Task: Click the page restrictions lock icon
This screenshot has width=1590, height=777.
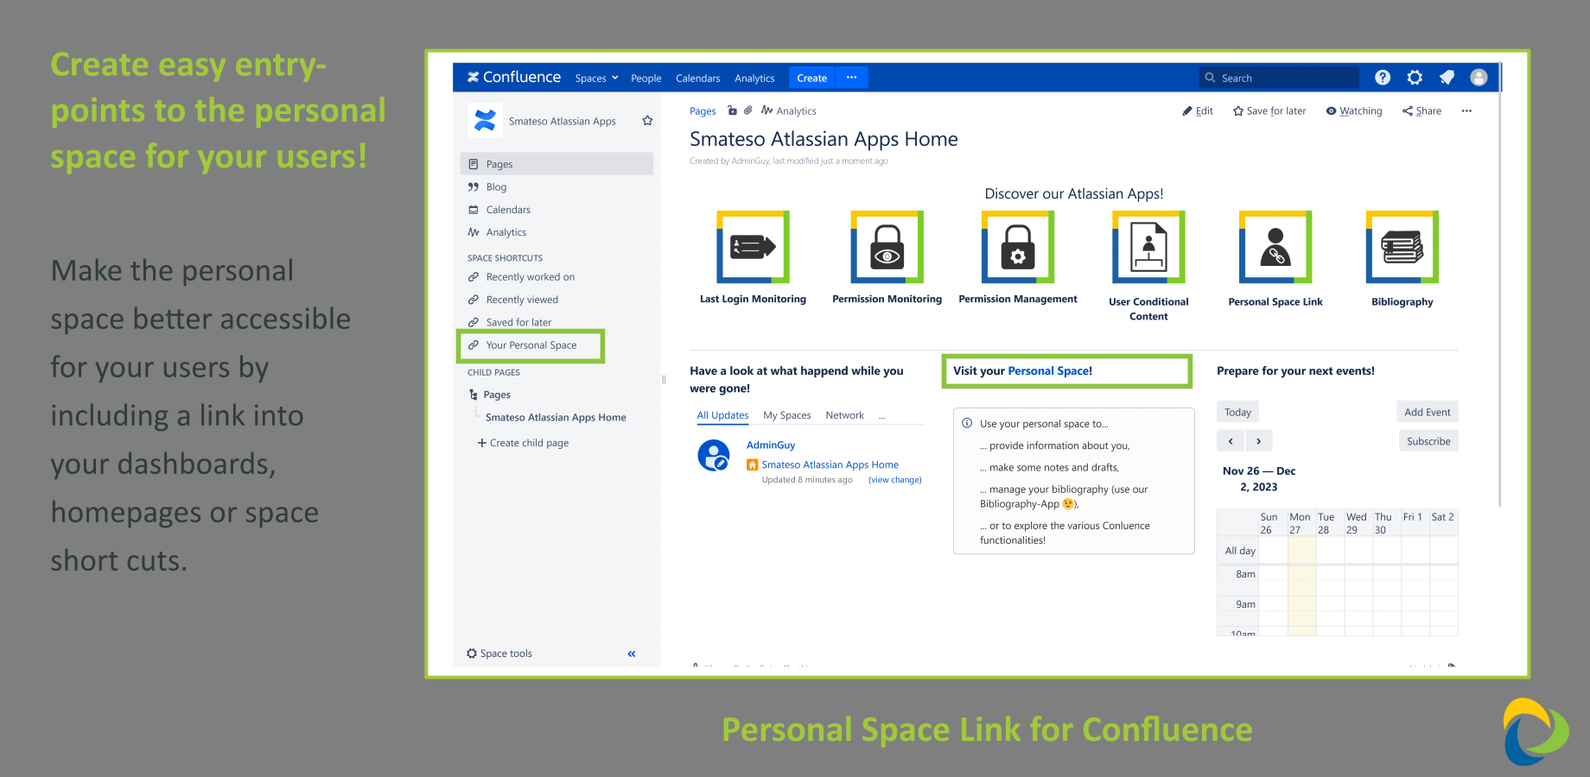Action: pos(732,111)
